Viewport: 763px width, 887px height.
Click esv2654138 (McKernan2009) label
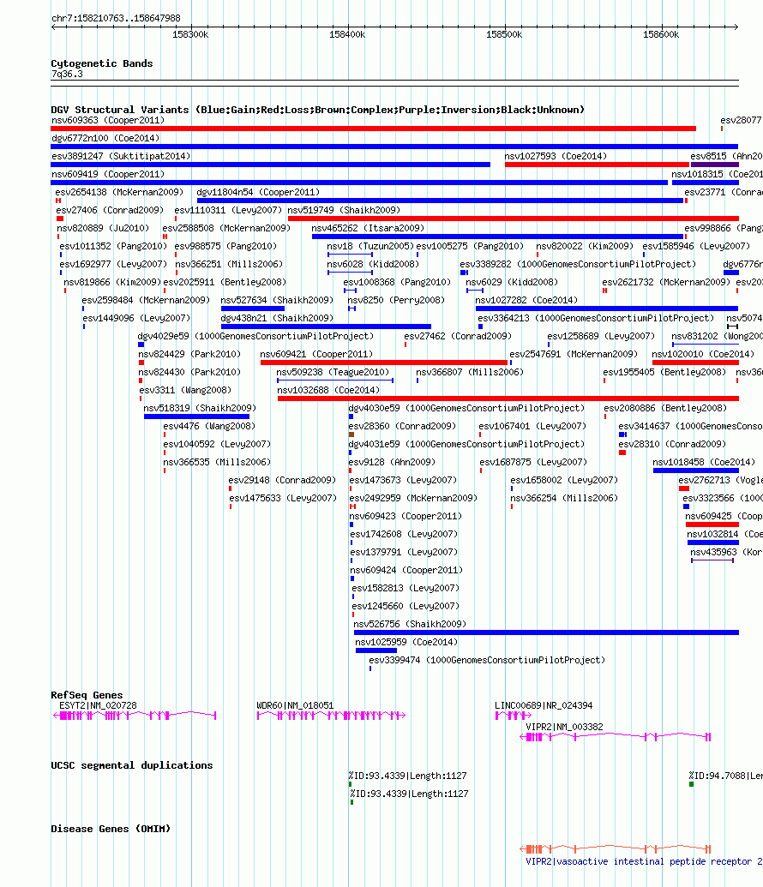coord(119,193)
